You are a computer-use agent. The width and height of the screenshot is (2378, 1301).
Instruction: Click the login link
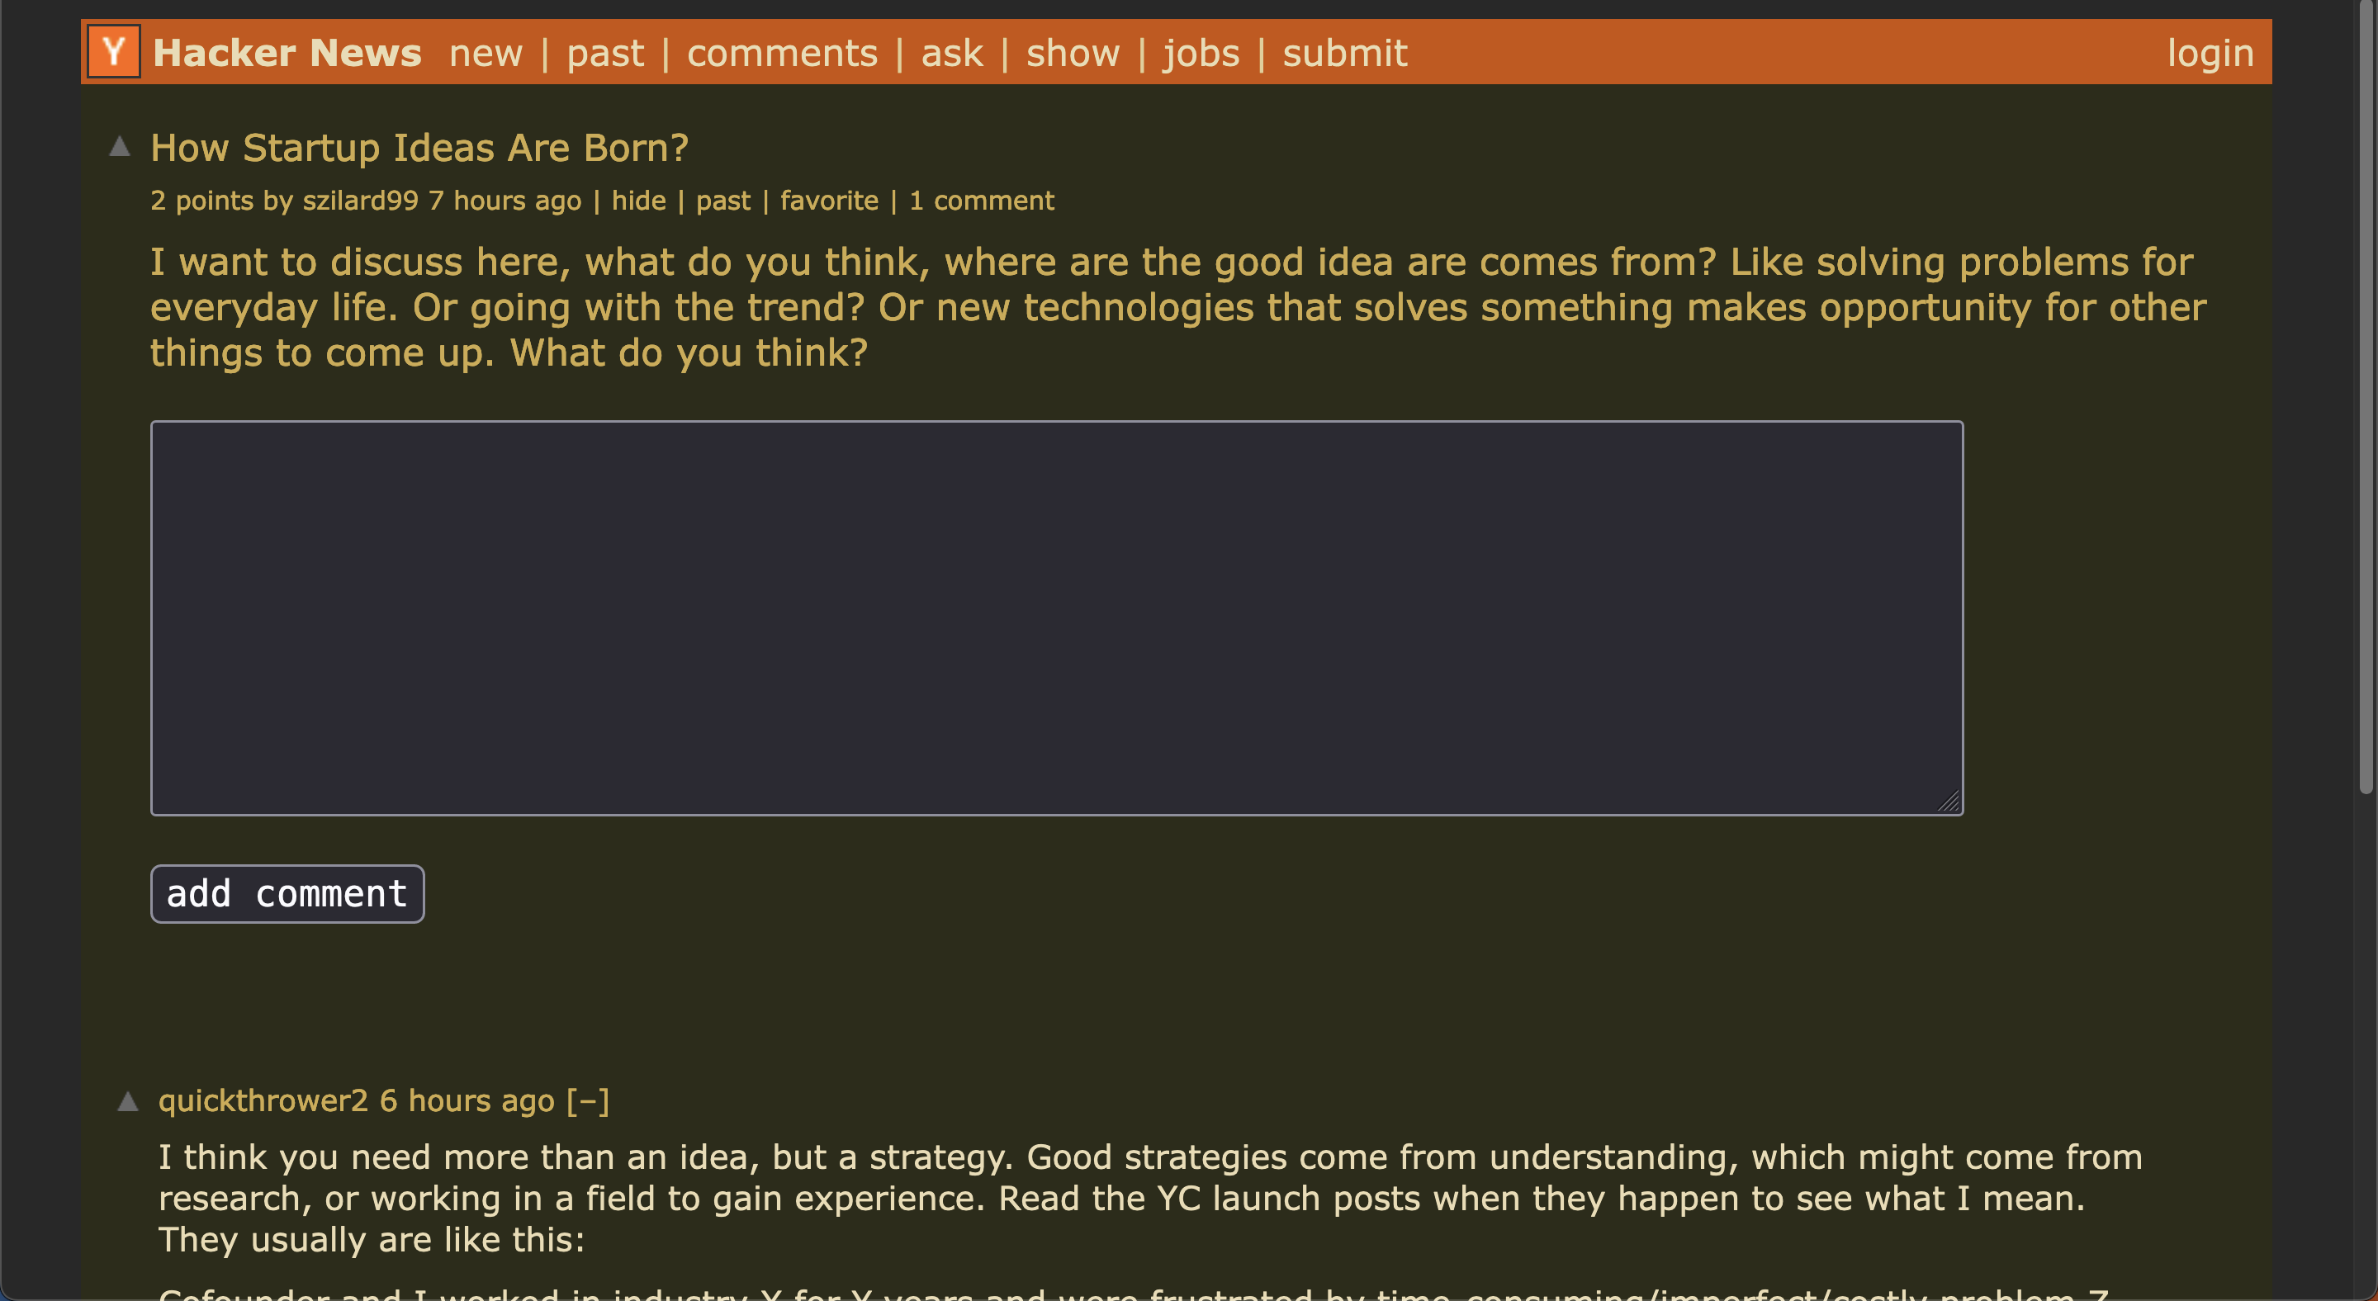(x=2209, y=53)
